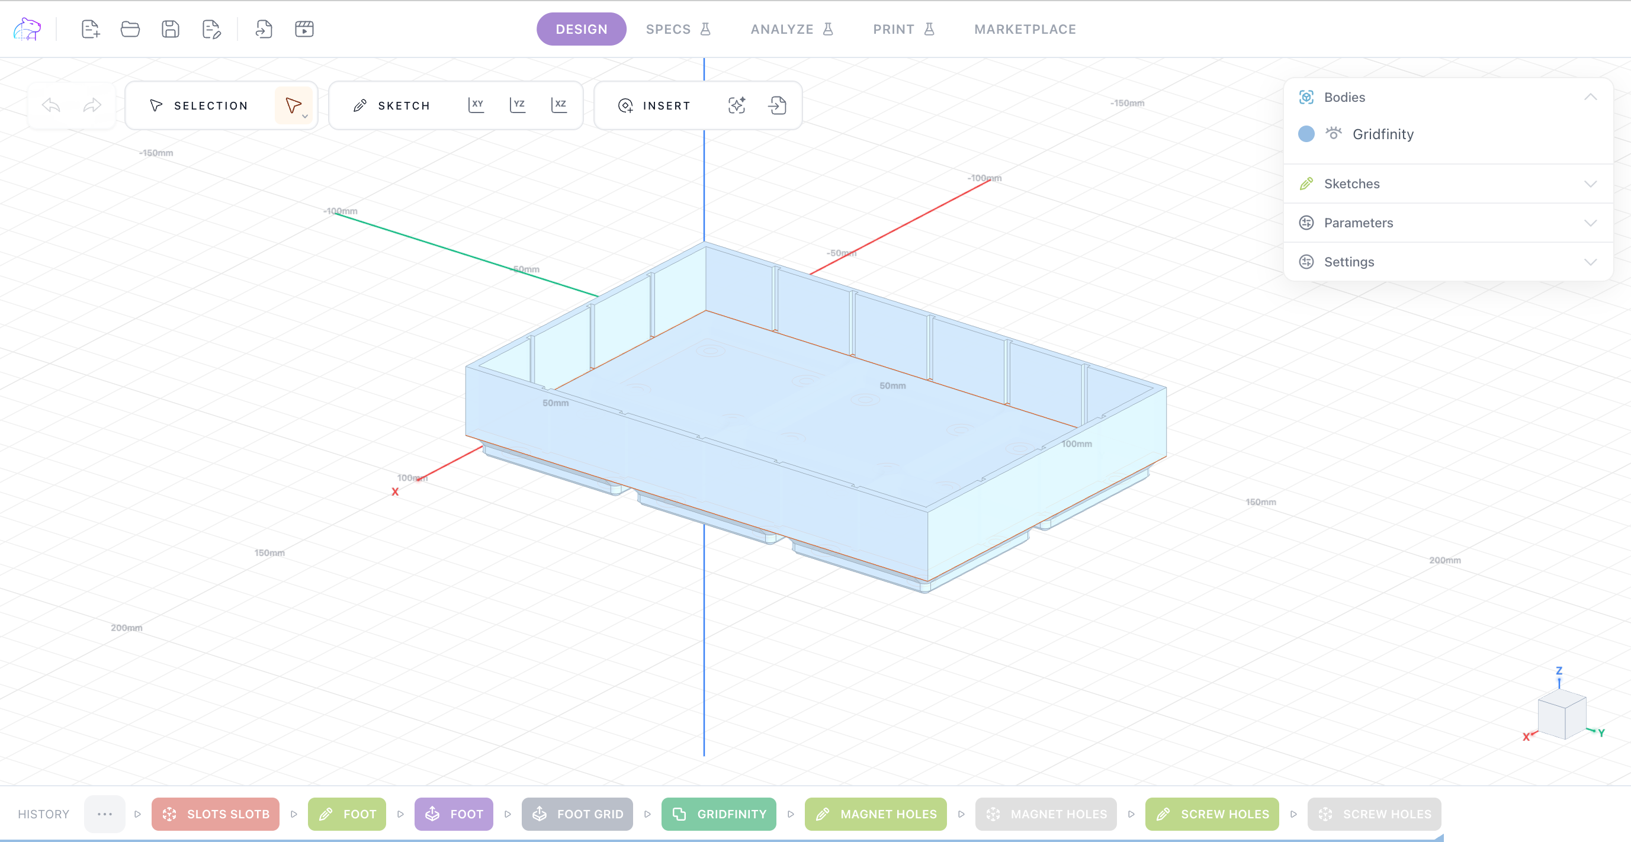The height and width of the screenshot is (842, 1631).
Task: Select greyed Magnet Holes pattern step
Action: tap(1046, 814)
